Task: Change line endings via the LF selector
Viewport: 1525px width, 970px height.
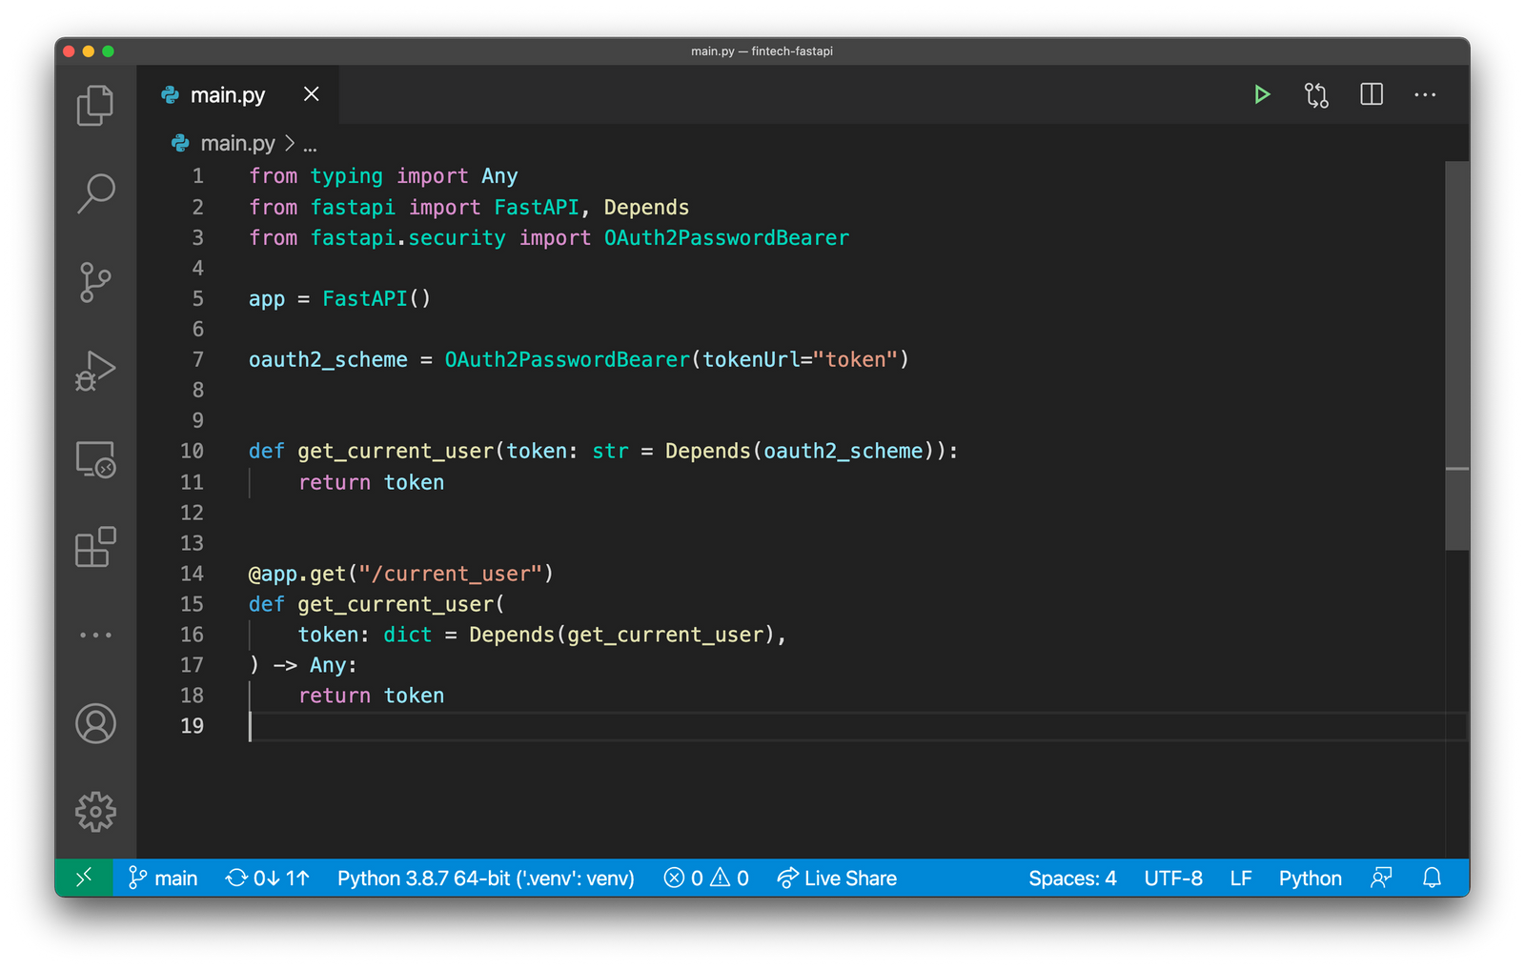Action: point(1240,878)
